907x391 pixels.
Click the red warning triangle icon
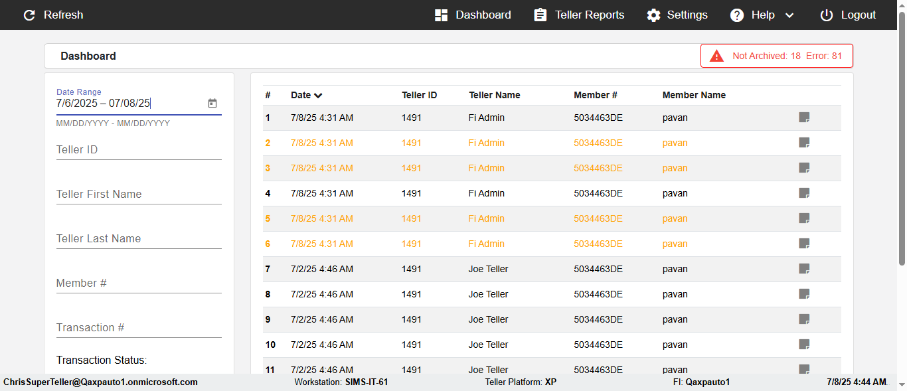click(716, 56)
